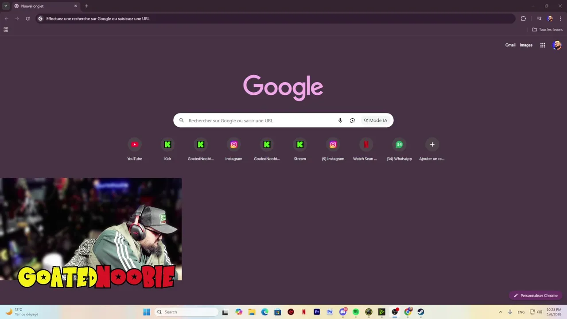Open the 12°C weather widget

22,312
